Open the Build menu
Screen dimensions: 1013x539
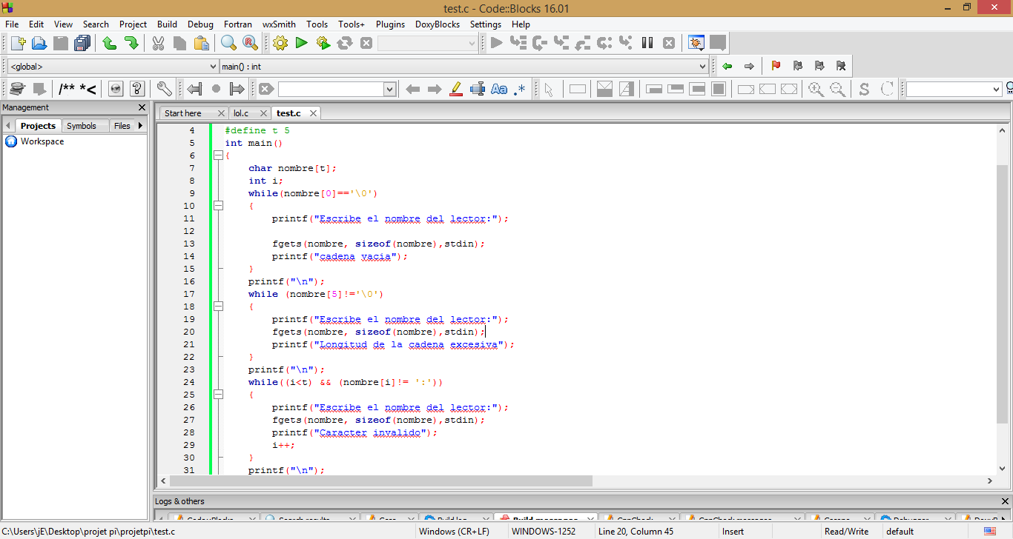click(167, 24)
